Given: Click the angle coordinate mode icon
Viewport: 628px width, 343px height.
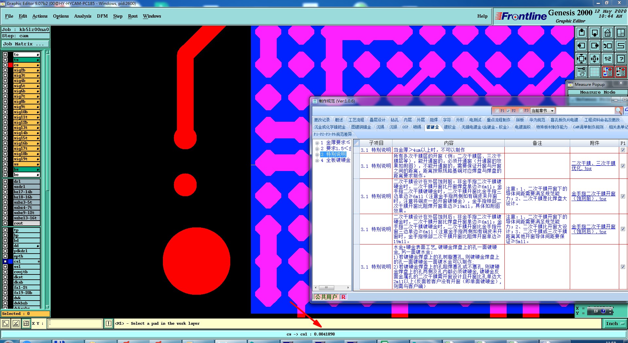Looking at the screenshot, I should coord(16,323).
